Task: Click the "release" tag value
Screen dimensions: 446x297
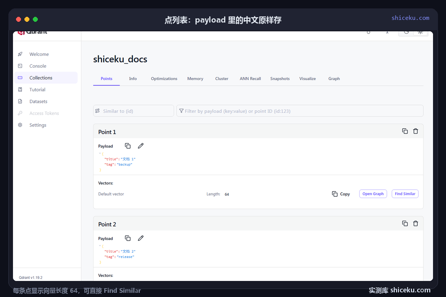Action: [x=125, y=257]
